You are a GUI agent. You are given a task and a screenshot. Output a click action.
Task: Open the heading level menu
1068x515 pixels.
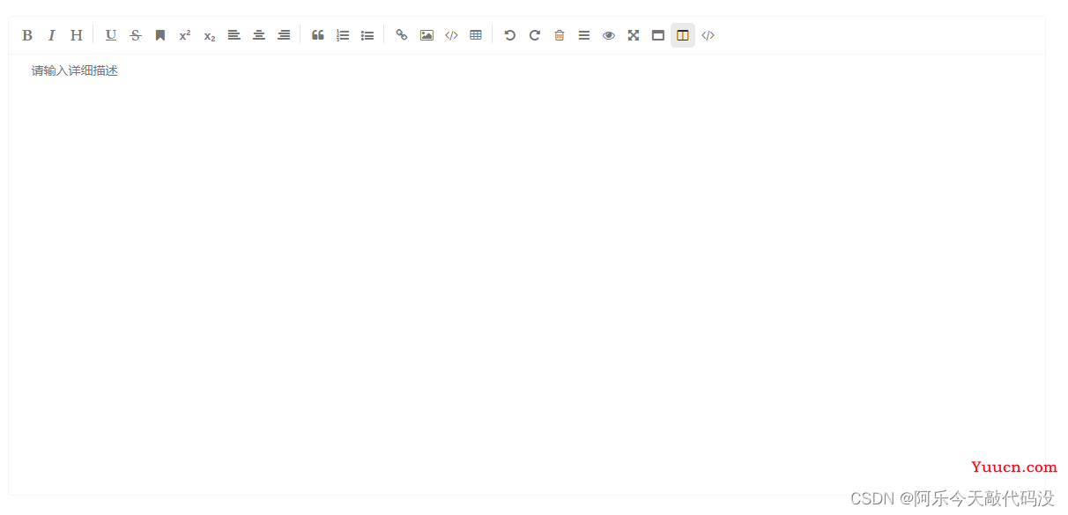tap(77, 35)
